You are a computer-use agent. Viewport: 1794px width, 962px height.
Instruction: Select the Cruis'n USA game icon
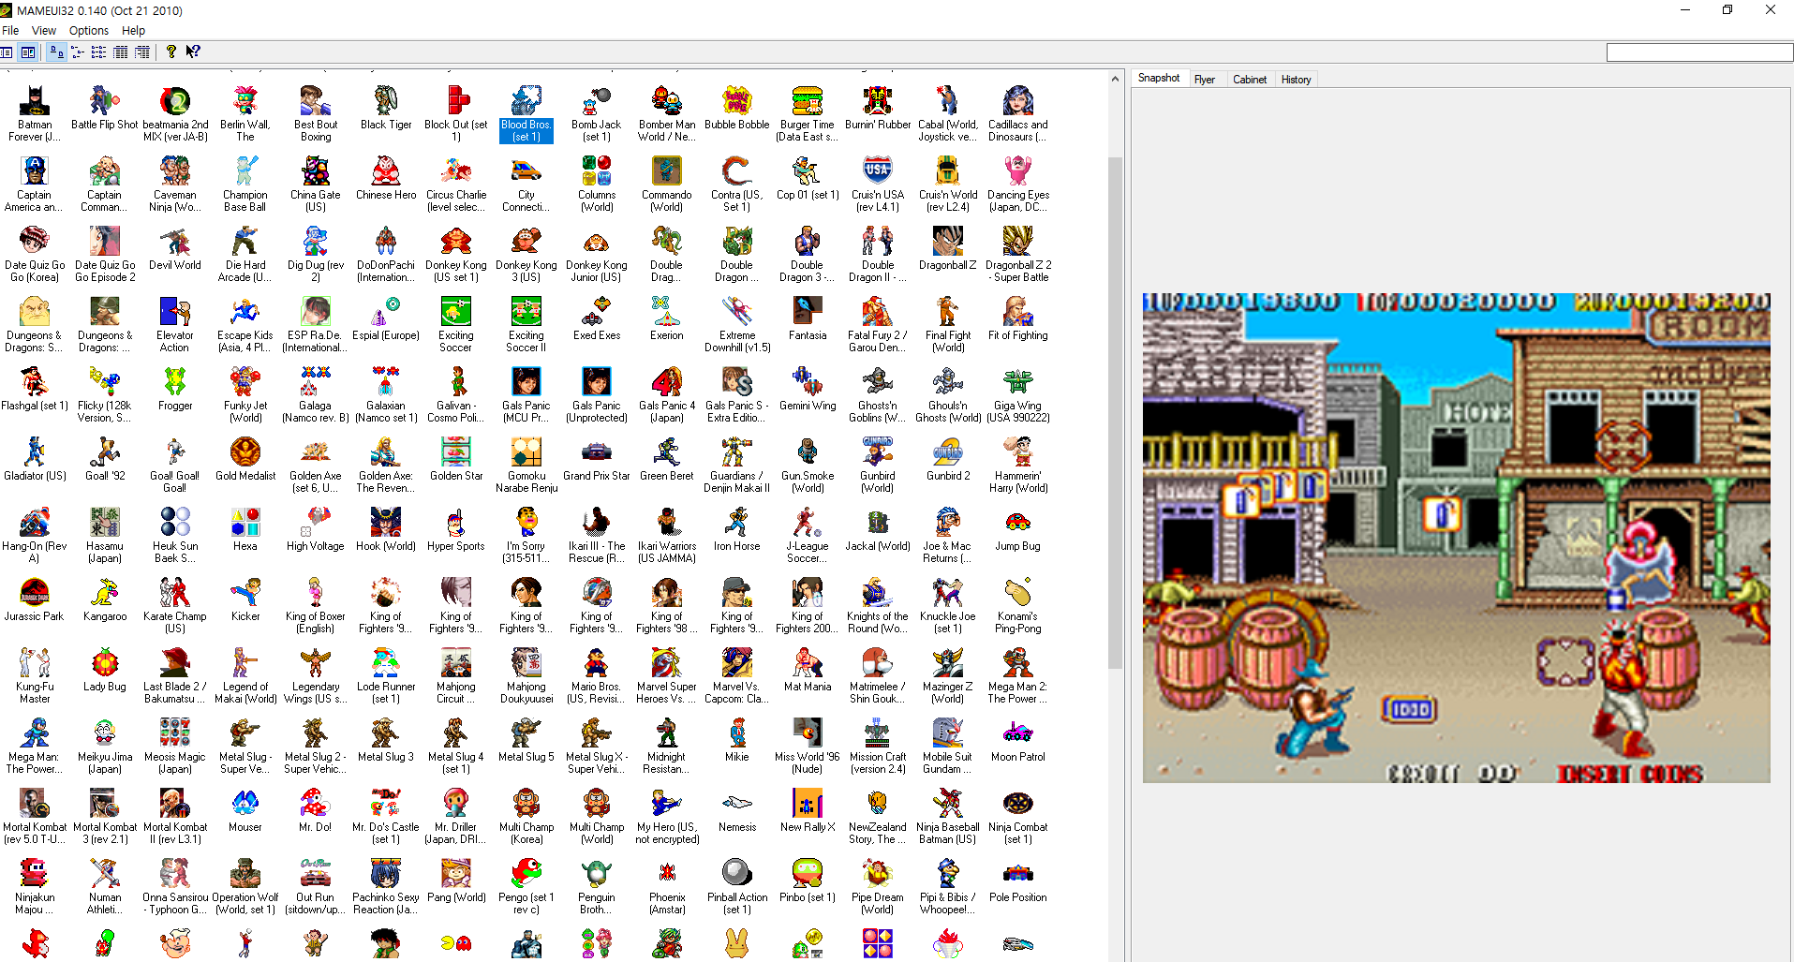point(878,170)
